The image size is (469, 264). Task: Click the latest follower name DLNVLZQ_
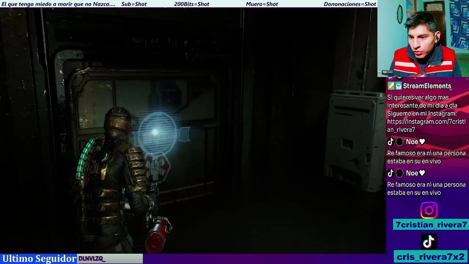click(92, 259)
